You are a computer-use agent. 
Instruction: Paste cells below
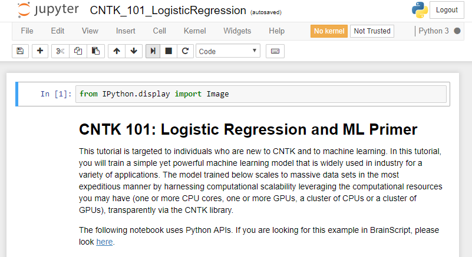[x=95, y=51]
